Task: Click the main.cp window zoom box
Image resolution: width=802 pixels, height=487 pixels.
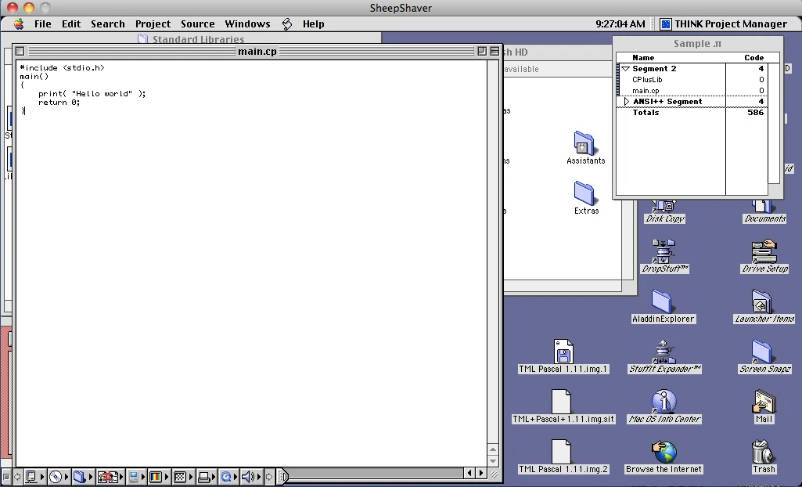Action: point(482,51)
